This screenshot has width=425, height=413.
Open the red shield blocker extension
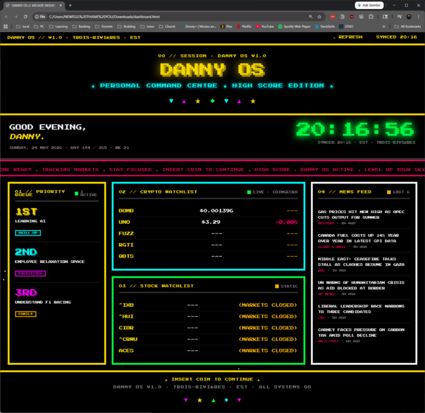[x=352, y=17]
